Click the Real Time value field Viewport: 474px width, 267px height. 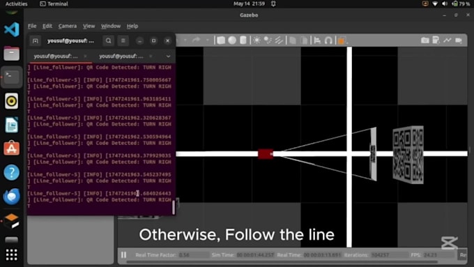pyautogui.click(x=322, y=255)
